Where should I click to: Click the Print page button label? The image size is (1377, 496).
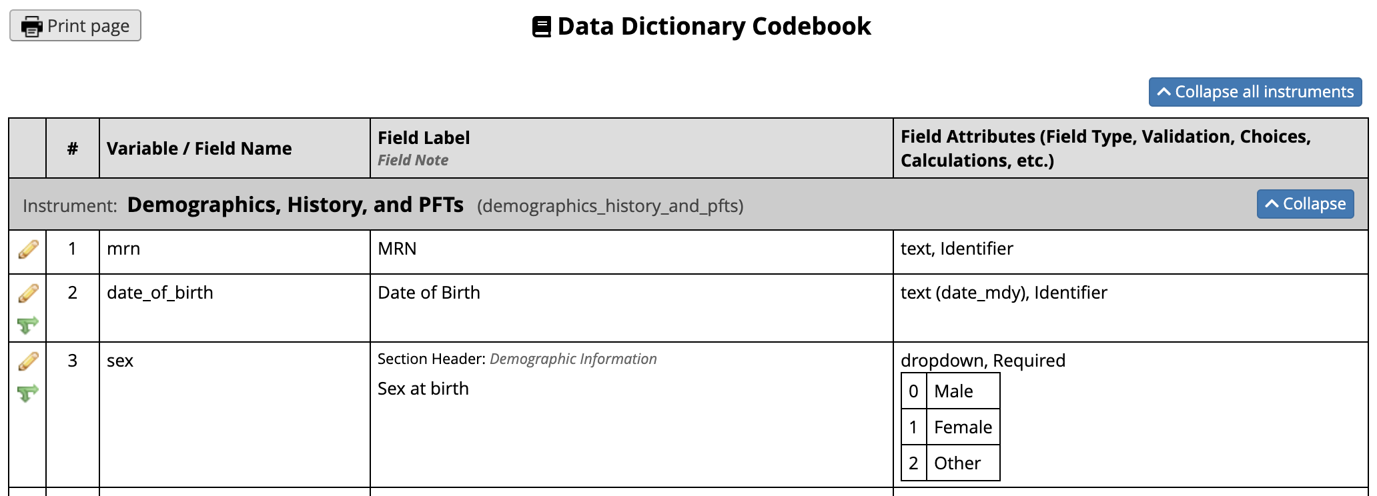click(x=89, y=26)
